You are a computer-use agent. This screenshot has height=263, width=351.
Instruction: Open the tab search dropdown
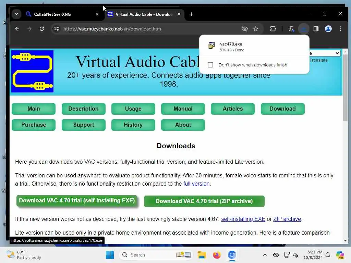[x=16, y=14]
